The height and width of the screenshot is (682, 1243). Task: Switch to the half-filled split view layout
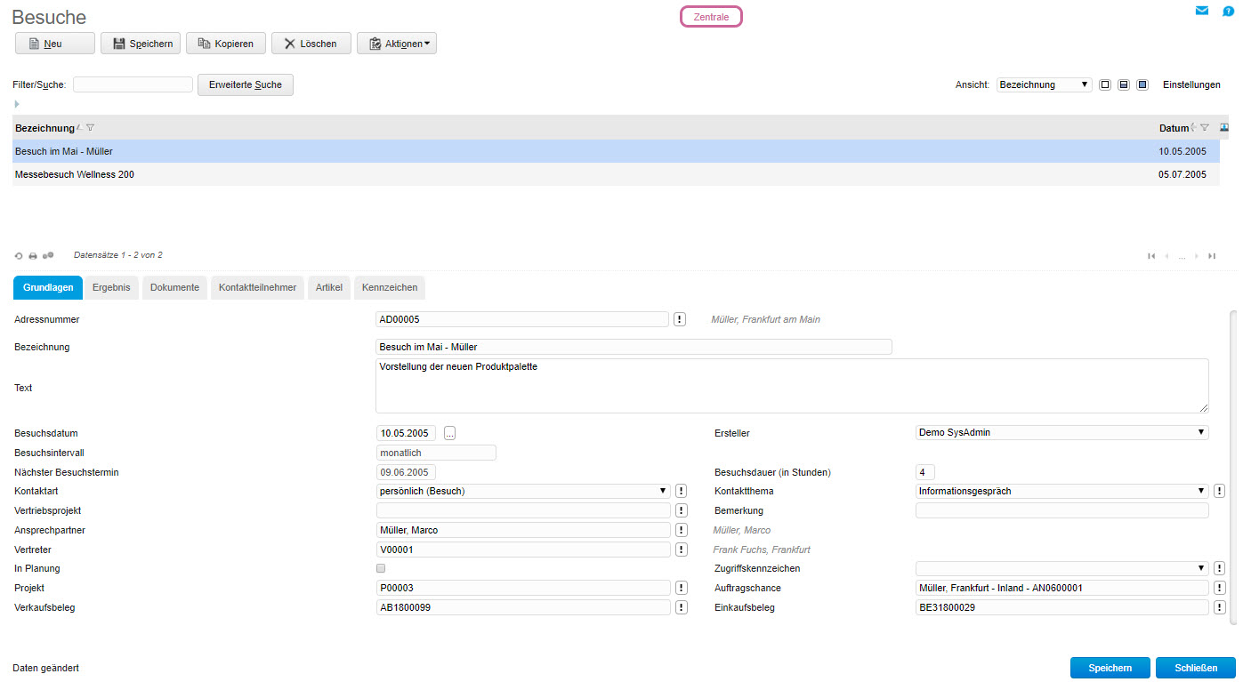coord(1124,85)
